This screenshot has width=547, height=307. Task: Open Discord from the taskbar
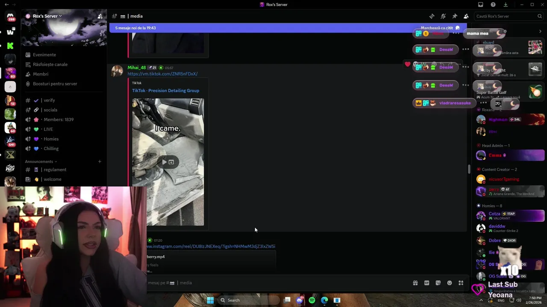coord(300,300)
